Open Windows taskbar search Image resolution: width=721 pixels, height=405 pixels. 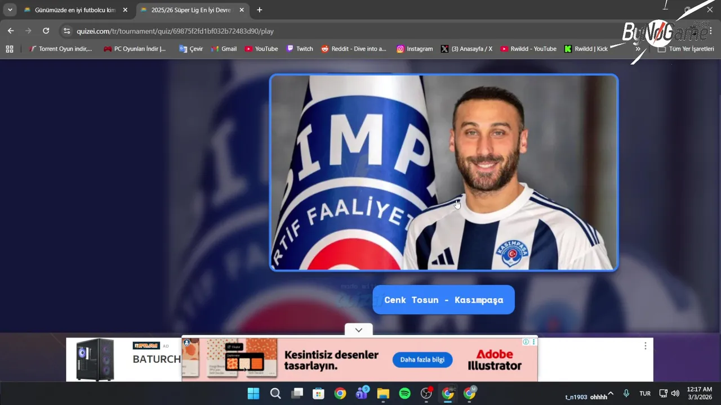pos(275,394)
